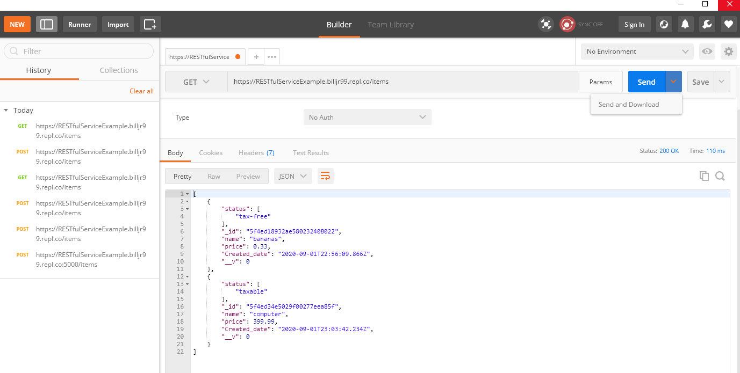Open the Save options dropdown arrow
The height and width of the screenshot is (373, 740).
coord(722,82)
